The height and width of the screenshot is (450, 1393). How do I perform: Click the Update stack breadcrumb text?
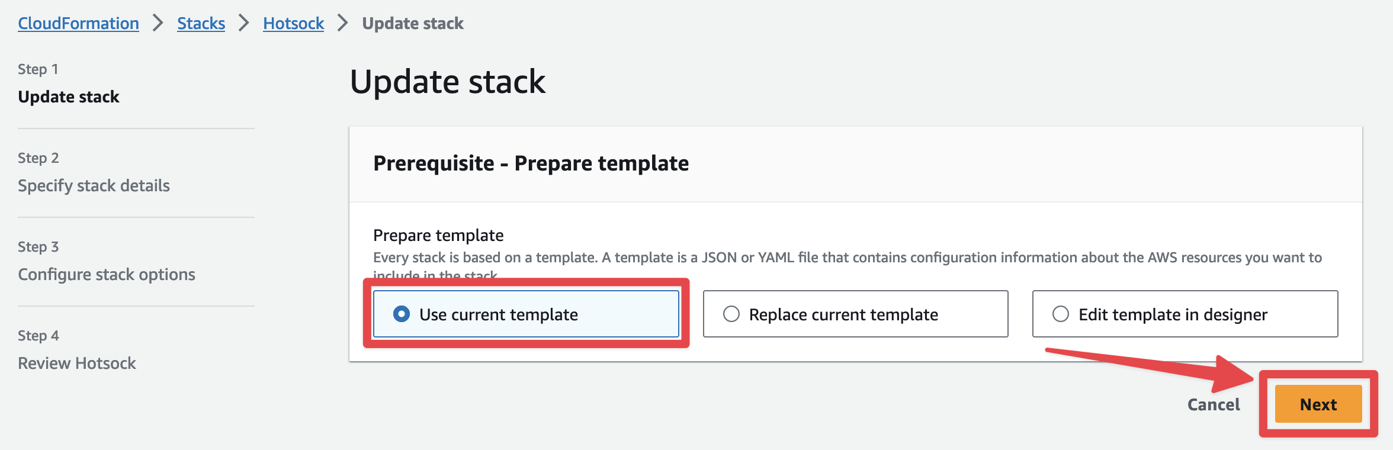pos(413,23)
